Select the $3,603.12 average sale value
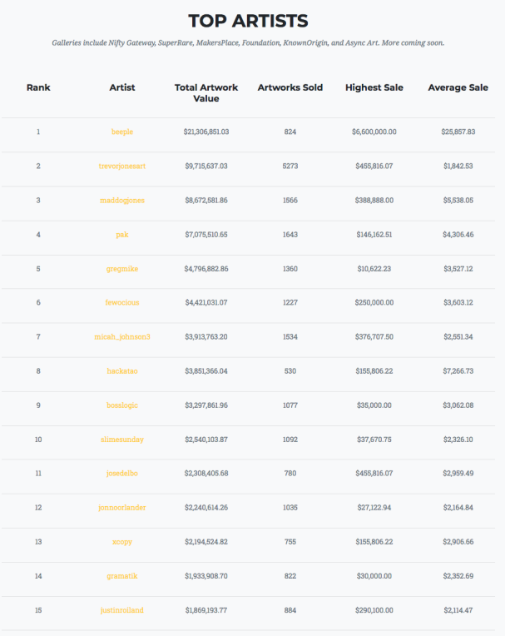 [x=458, y=302]
